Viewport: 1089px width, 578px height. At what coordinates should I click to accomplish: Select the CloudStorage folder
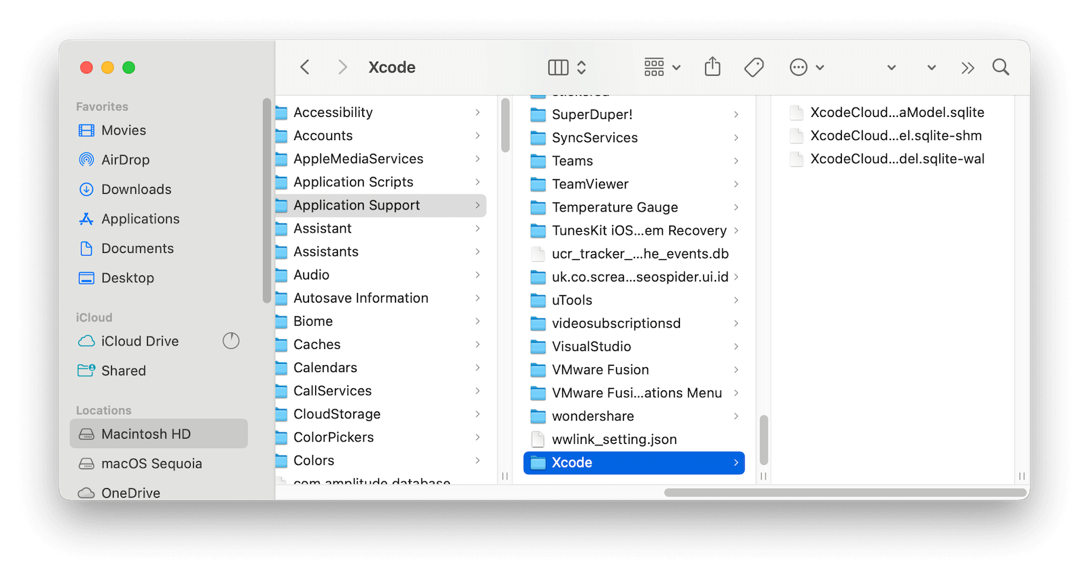pyautogui.click(x=380, y=414)
